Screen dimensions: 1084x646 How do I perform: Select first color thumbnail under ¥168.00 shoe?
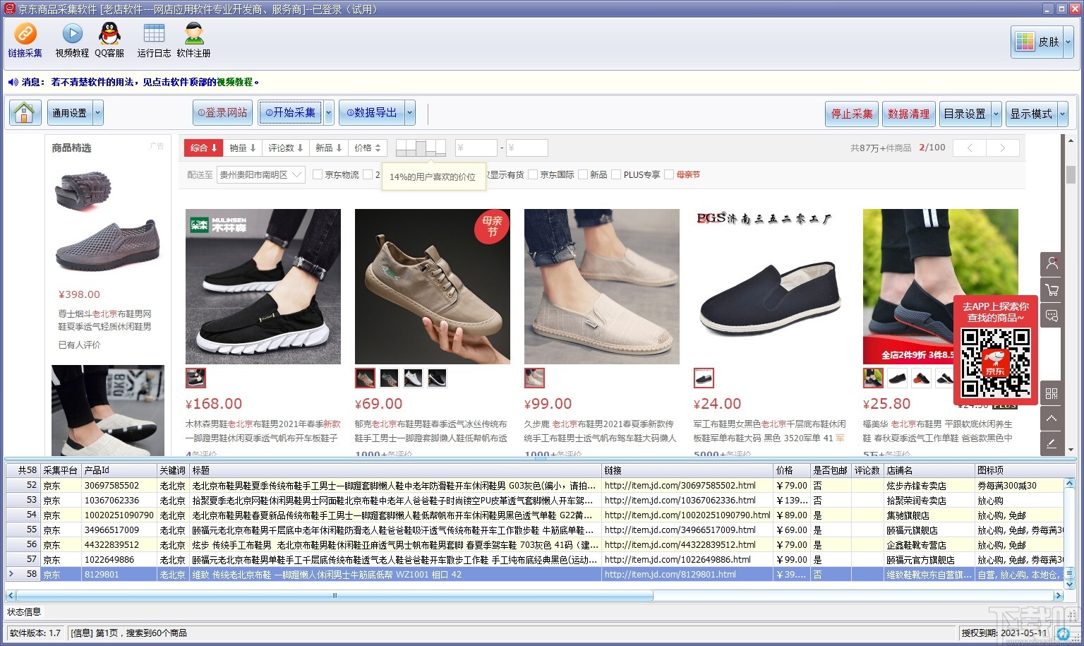tap(195, 378)
